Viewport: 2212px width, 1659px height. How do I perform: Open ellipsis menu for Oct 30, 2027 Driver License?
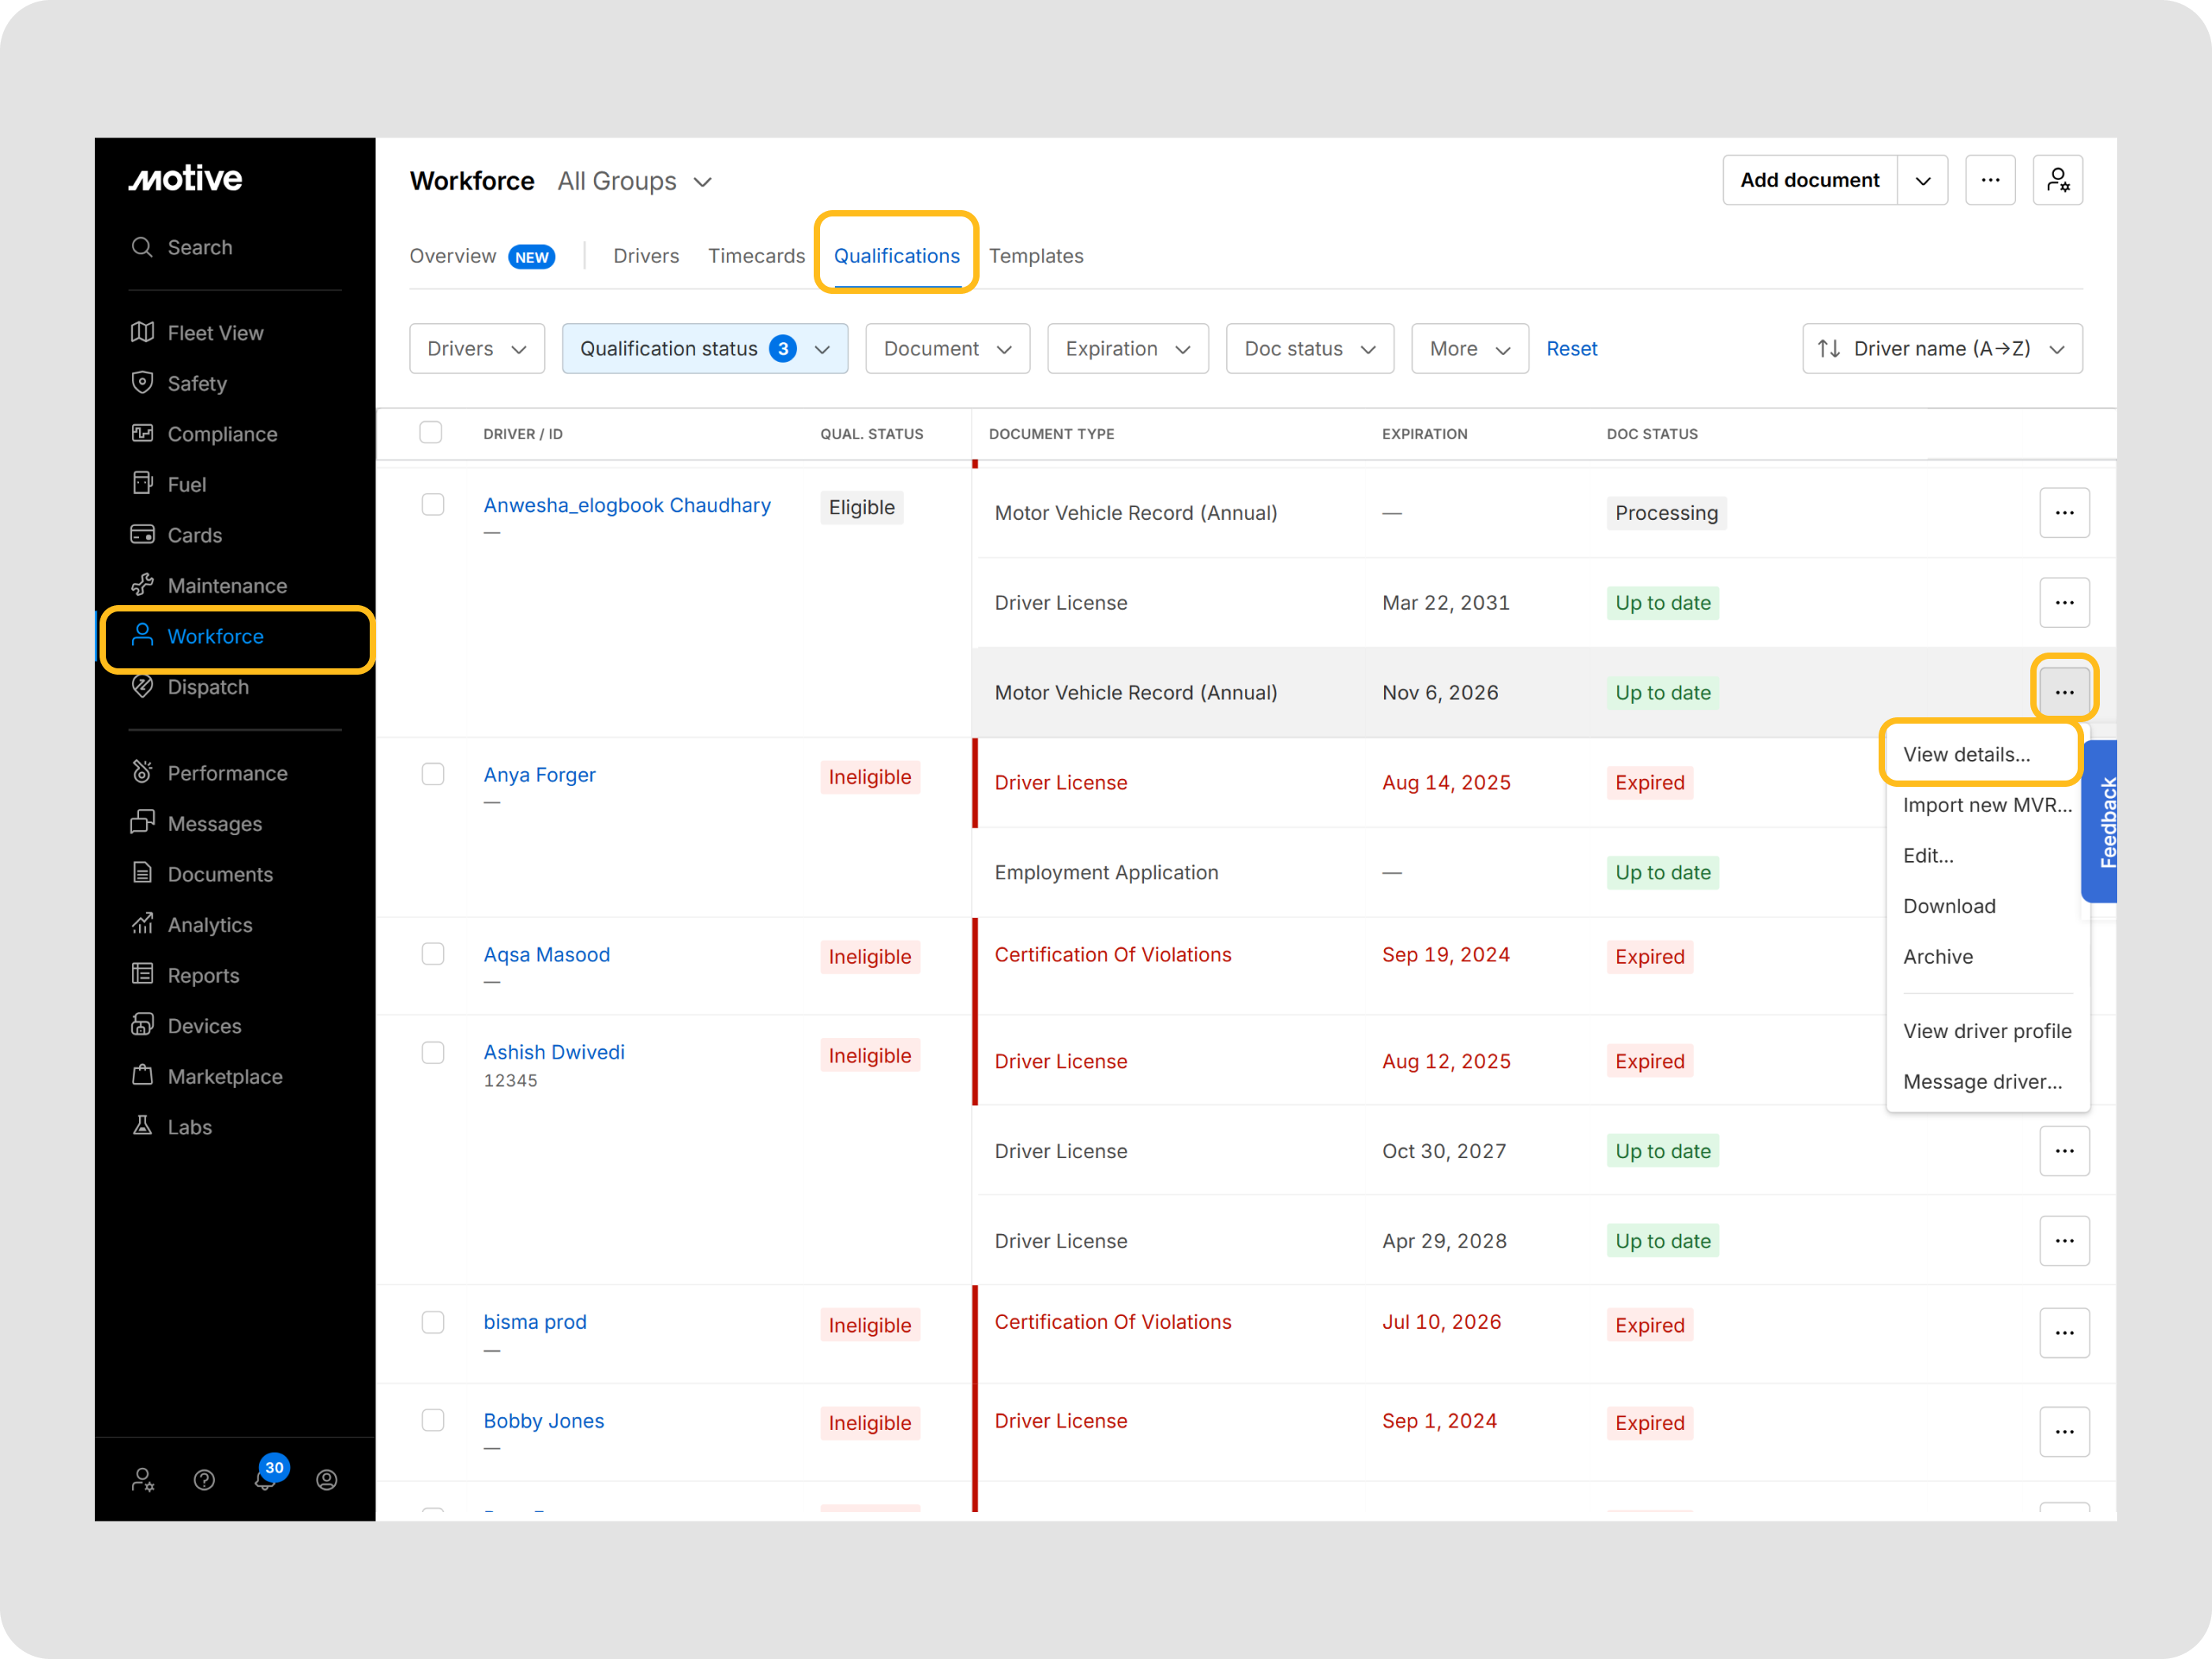click(2064, 1151)
